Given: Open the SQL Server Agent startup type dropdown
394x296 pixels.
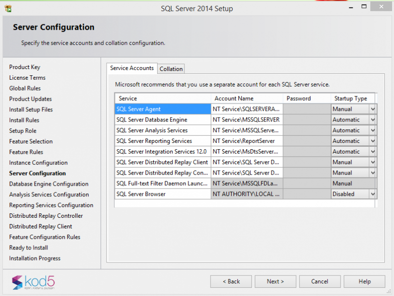Looking at the screenshot, I should point(373,109).
